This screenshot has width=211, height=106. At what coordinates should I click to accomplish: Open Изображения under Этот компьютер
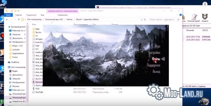17,82
